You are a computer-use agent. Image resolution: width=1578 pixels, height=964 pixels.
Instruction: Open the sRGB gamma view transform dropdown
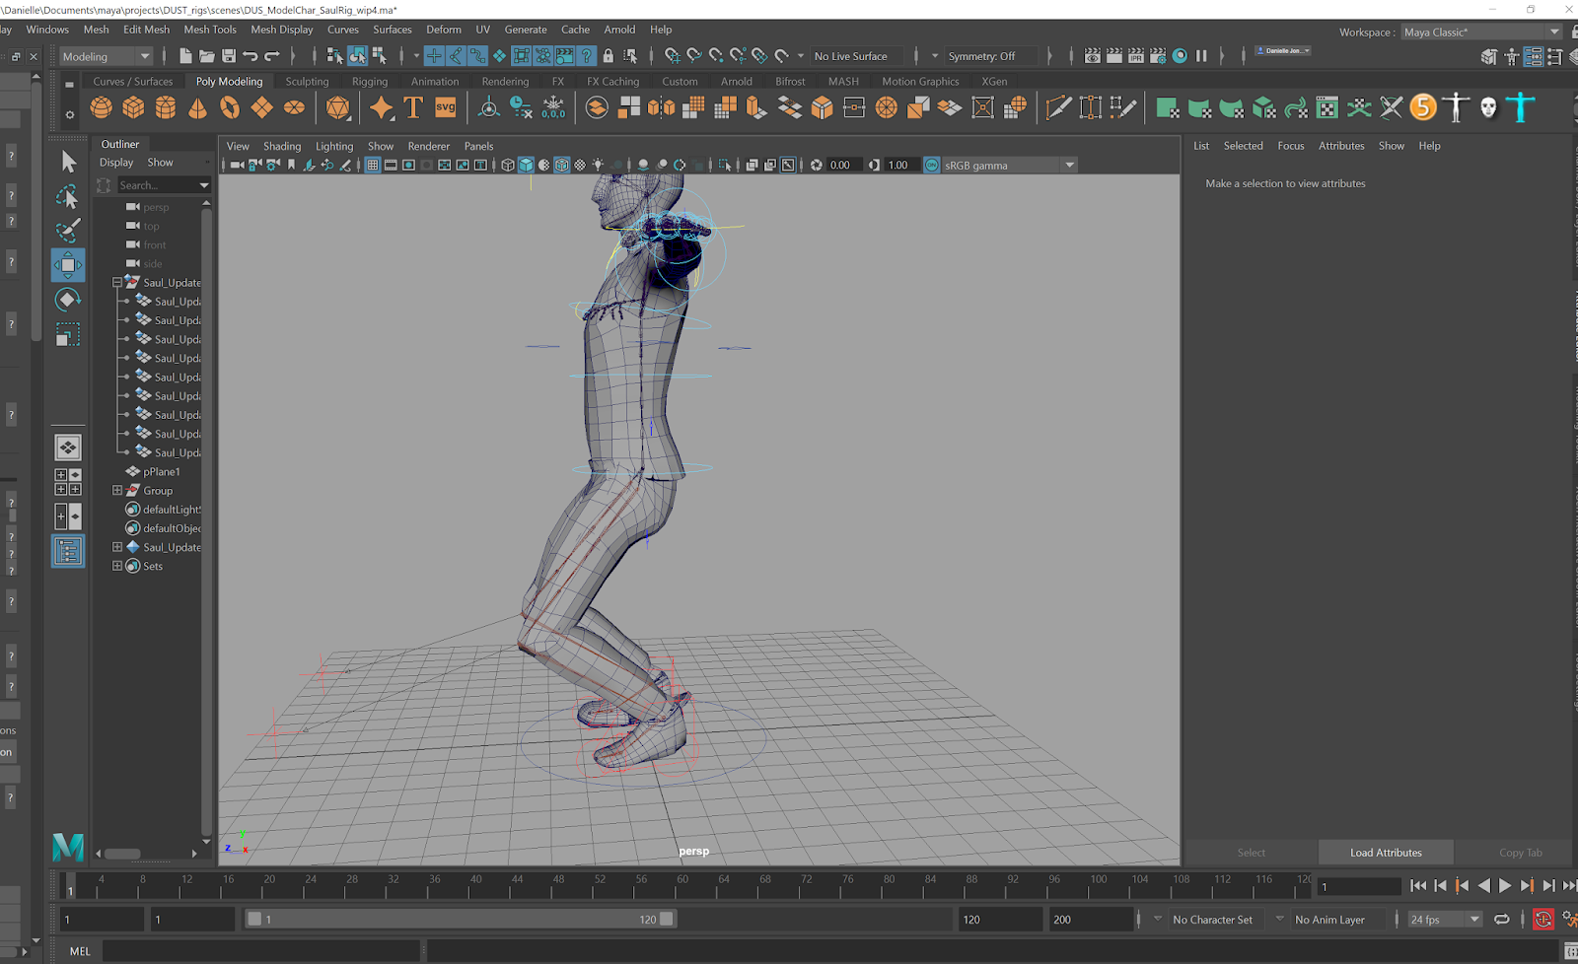pyautogui.click(x=1008, y=165)
